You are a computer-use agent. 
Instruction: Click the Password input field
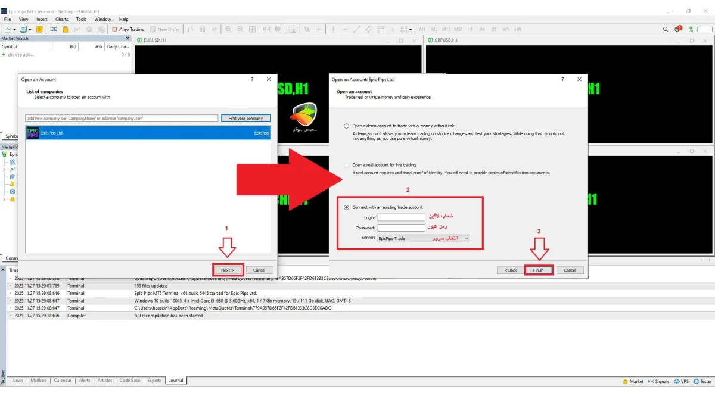click(x=401, y=228)
